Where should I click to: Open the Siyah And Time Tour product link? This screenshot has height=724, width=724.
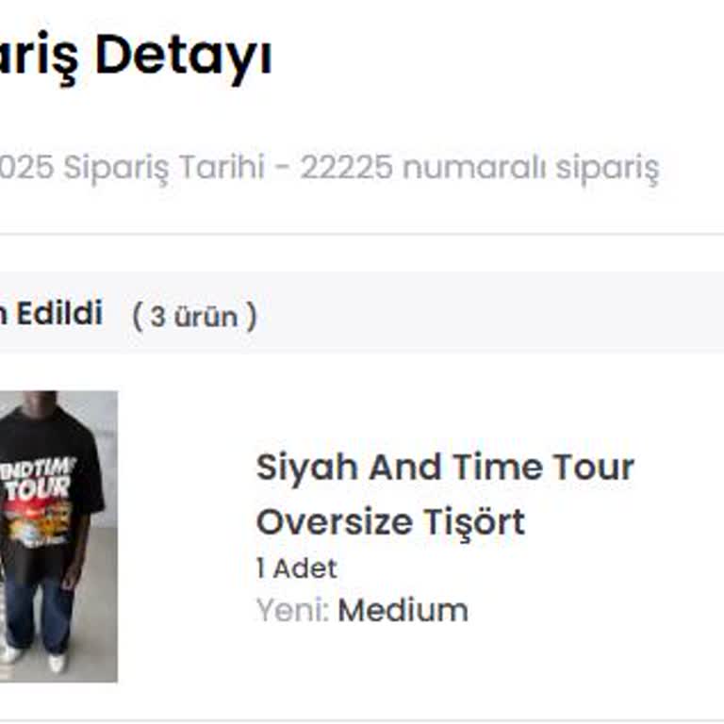tap(445, 494)
